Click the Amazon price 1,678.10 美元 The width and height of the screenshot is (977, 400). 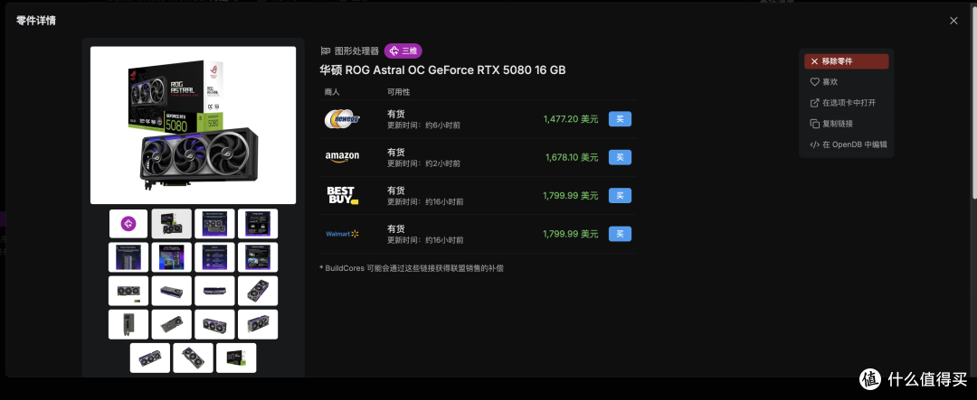point(572,157)
